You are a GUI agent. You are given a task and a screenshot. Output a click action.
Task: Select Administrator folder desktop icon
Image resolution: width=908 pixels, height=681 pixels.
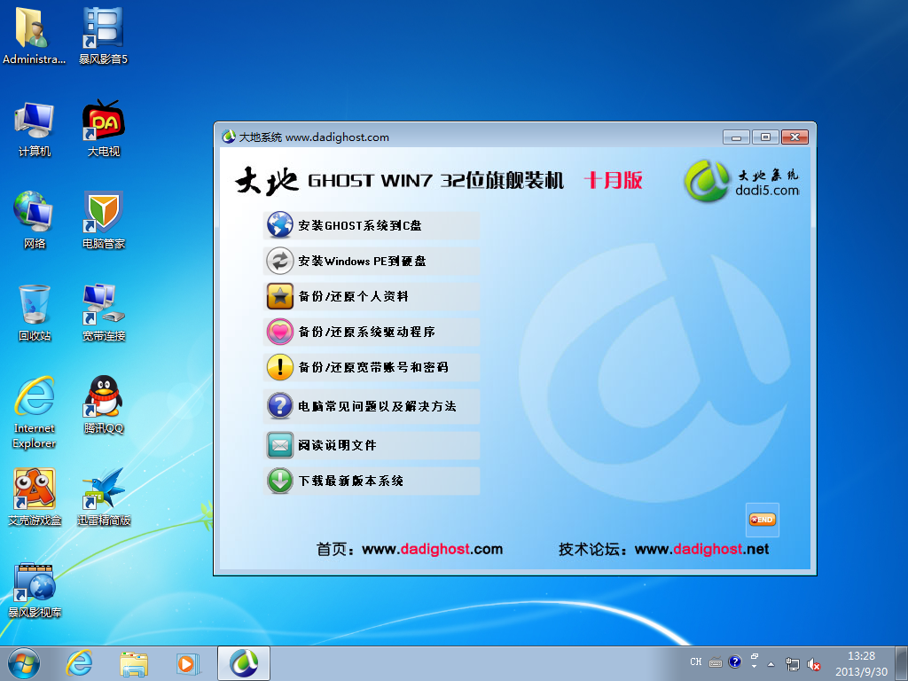pos(35,35)
